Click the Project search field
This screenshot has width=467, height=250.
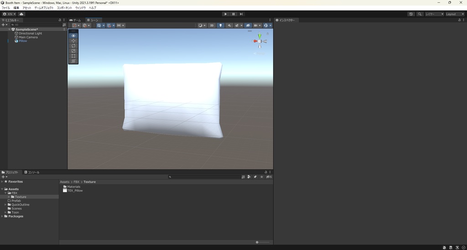(204, 177)
